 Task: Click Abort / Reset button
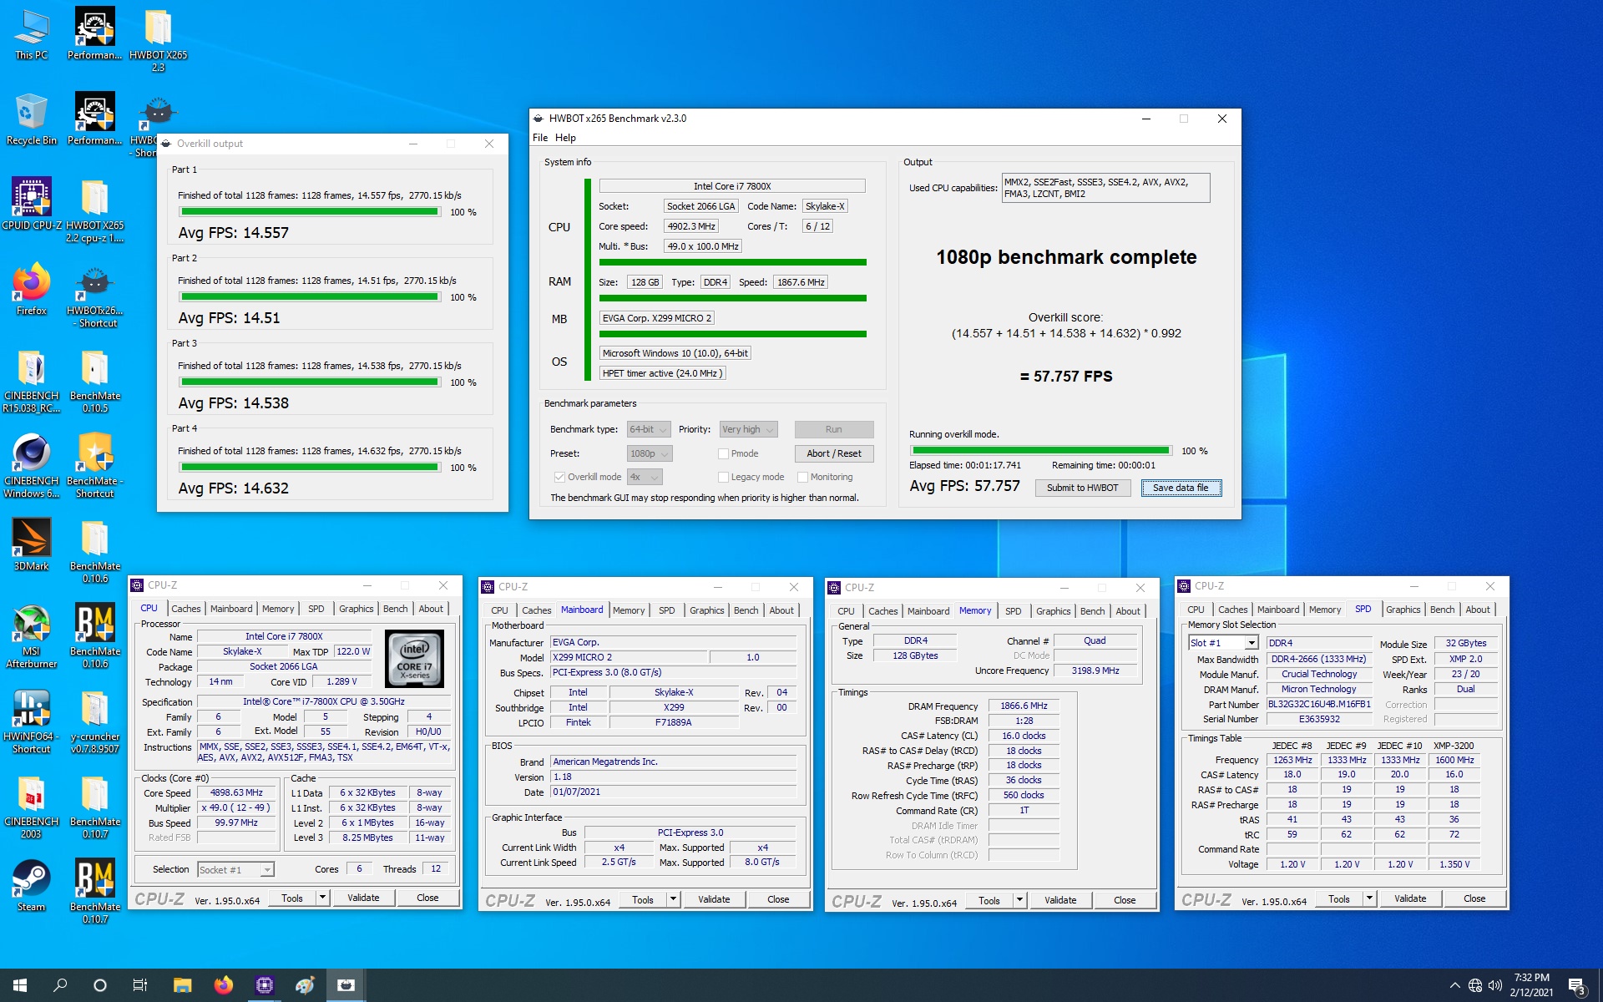click(833, 453)
